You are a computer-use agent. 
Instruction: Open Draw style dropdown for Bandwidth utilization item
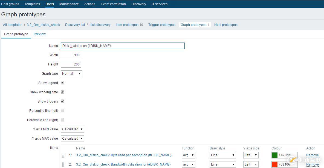223,164
